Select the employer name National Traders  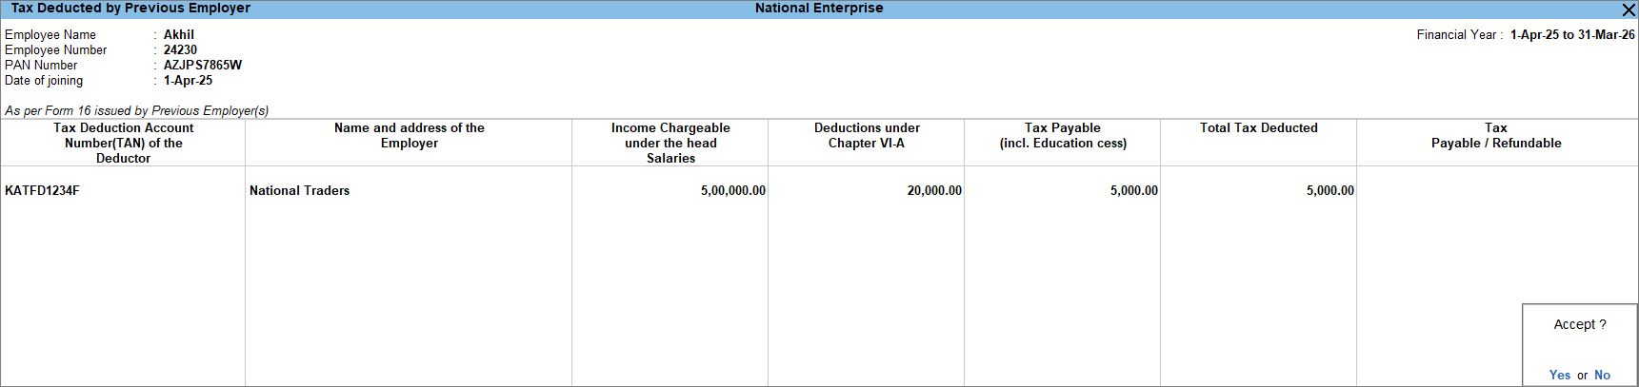click(299, 191)
